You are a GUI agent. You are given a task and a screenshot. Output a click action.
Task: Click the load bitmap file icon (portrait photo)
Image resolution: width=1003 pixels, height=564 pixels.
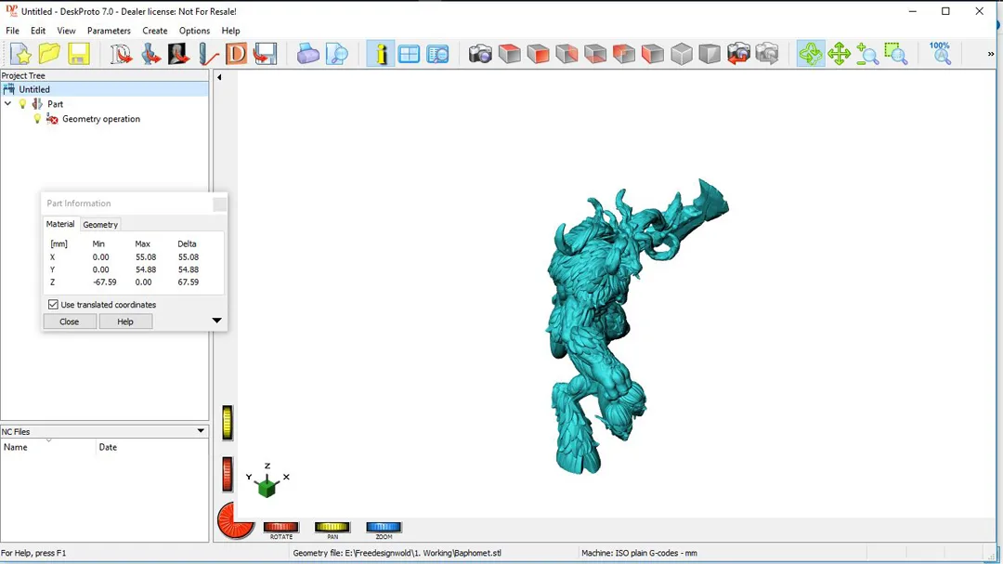pos(179,54)
